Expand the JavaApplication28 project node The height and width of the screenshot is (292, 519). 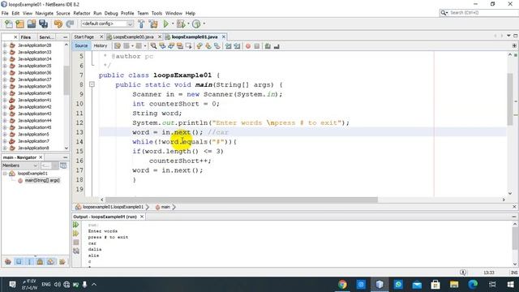[5, 45]
